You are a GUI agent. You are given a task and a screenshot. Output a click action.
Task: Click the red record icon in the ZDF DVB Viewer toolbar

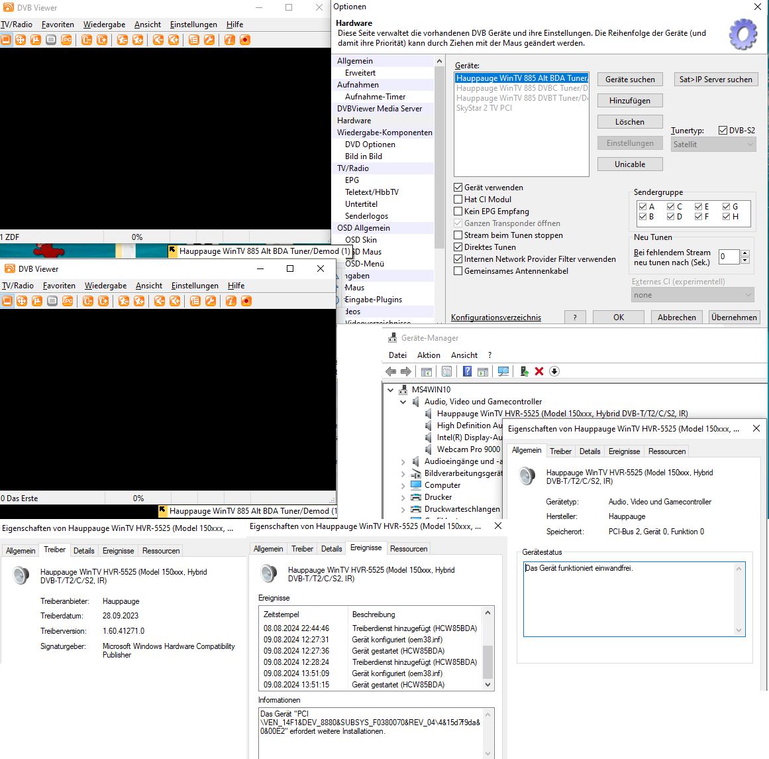pos(245,40)
